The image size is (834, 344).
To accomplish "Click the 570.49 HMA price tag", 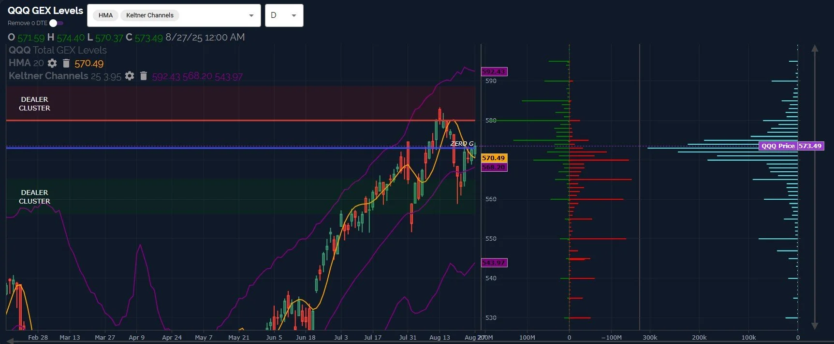I will (x=494, y=158).
